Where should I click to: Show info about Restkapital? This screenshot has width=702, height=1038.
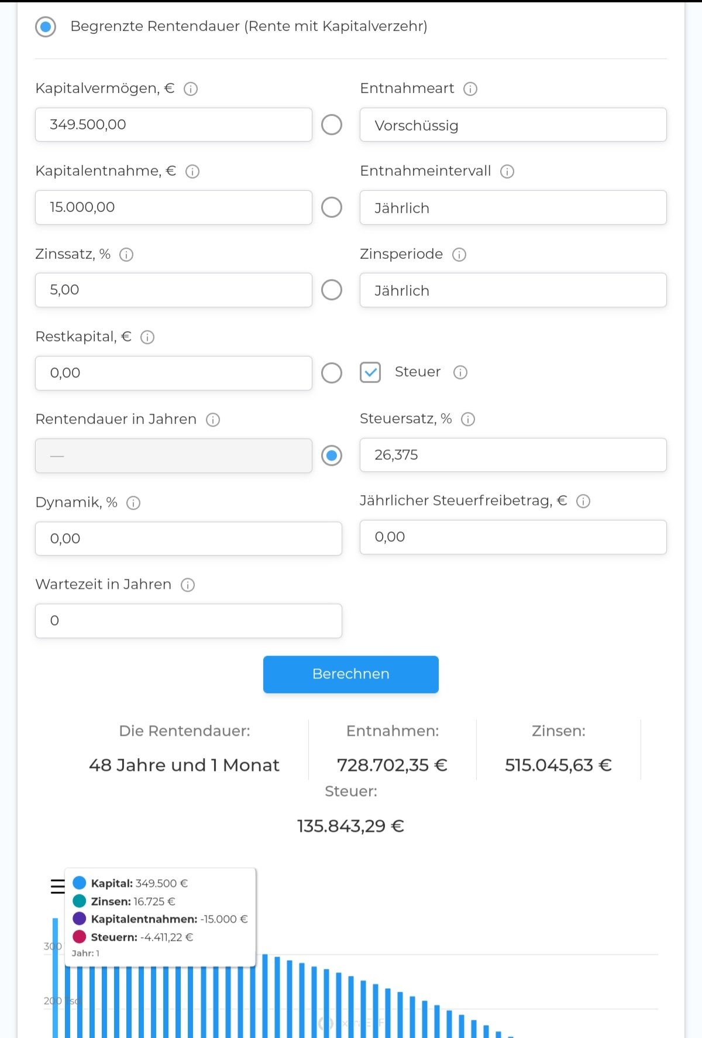tap(147, 337)
